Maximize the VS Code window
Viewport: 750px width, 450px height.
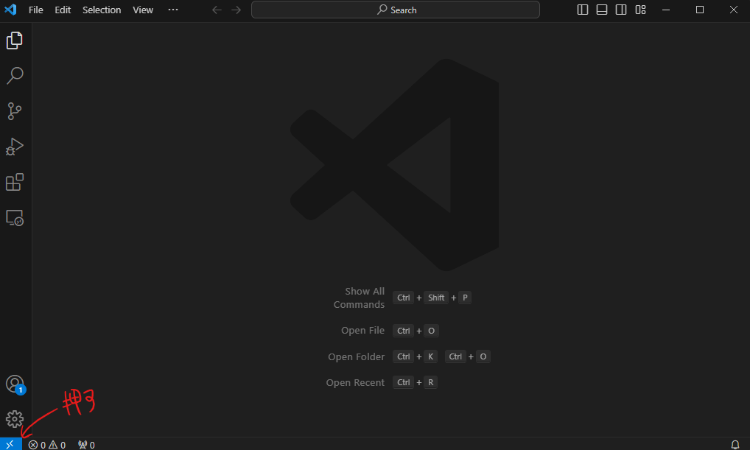[x=700, y=10]
